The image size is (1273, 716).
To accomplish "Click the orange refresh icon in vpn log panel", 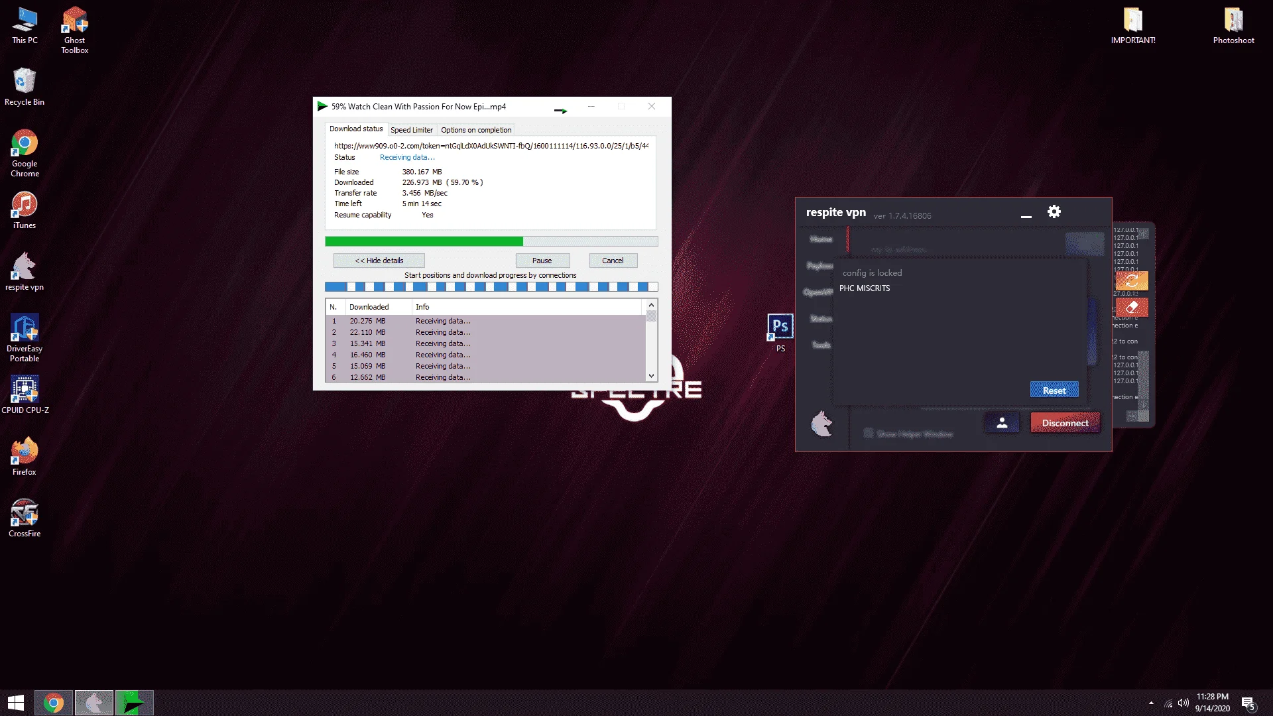I will point(1132,280).
